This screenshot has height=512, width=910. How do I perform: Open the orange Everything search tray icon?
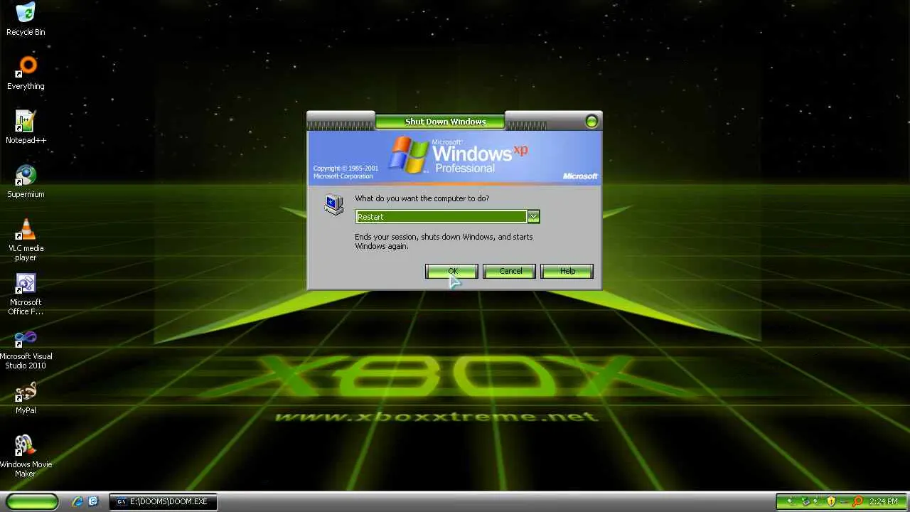pyautogui.click(x=857, y=501)
